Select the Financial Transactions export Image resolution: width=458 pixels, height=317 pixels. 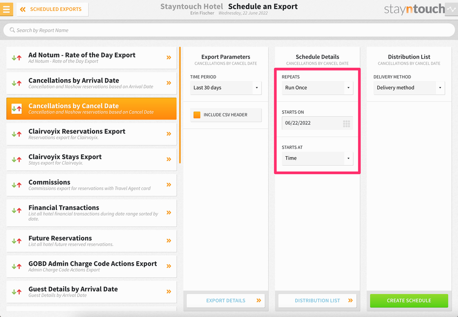click(x=92, y=213)
